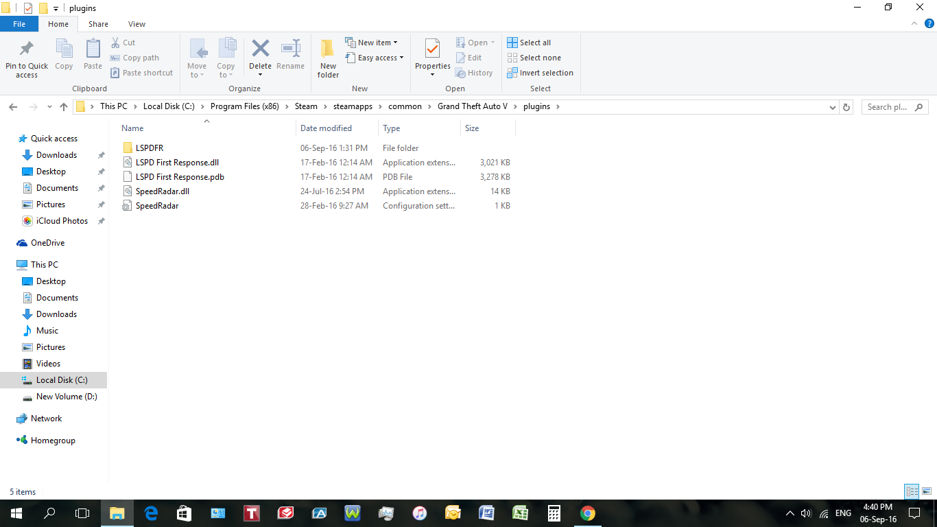Click steamapps in the address path
Screen dimensions: 937x527
pyautogui.click(x=353, y=106)
